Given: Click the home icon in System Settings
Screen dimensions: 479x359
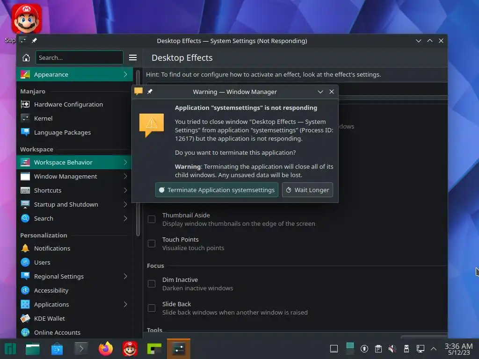Looking at the screenshot, I should click(x=26, y=57).
